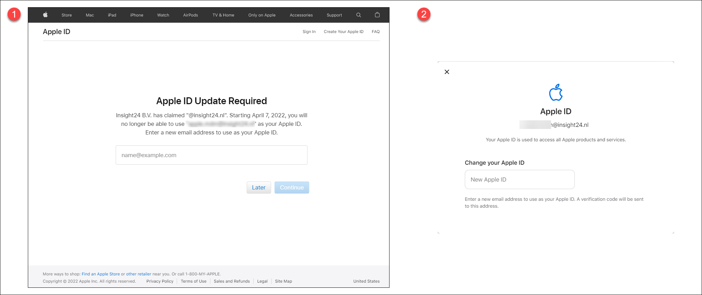
Task: Open the search magnifier icon
Action: tap(359, 15)
